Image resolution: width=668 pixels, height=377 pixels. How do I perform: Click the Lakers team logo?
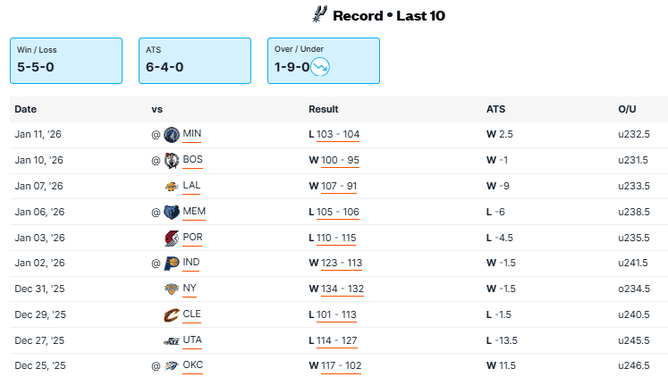pyautogui.click(x=172, y=187)
